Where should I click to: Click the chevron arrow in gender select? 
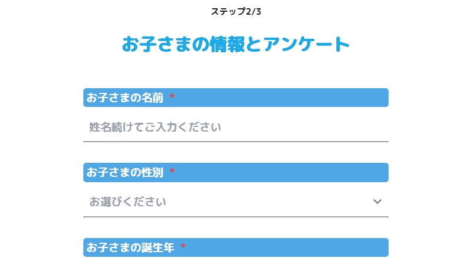pos(377,202)
